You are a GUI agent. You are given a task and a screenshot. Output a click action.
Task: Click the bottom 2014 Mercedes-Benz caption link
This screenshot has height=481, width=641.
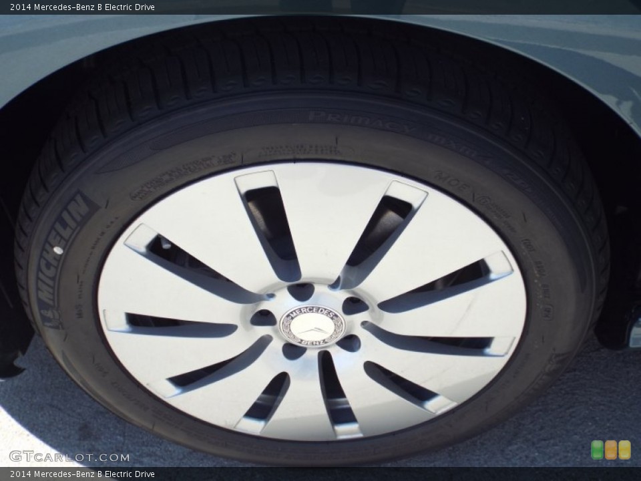(x=80, y=475)
